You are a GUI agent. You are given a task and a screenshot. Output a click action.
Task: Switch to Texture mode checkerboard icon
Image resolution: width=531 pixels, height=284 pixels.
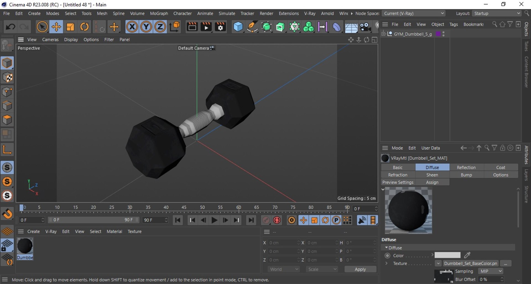pyautogui.click(x=7, y=77)
